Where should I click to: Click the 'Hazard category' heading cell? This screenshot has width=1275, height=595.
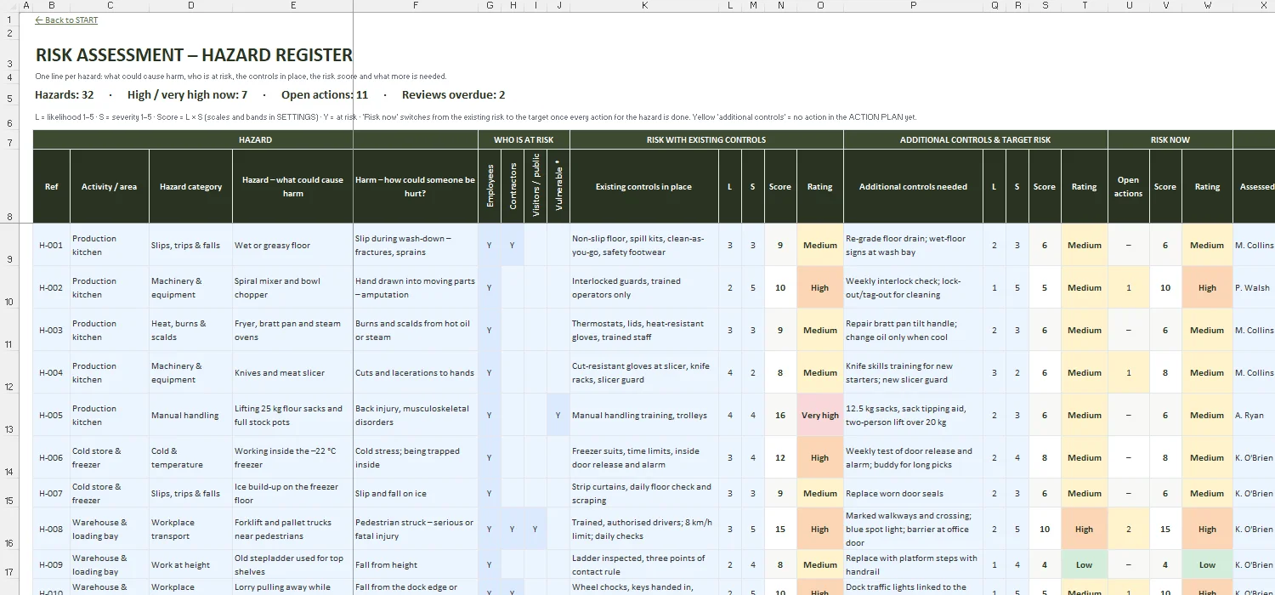point(190,186)
